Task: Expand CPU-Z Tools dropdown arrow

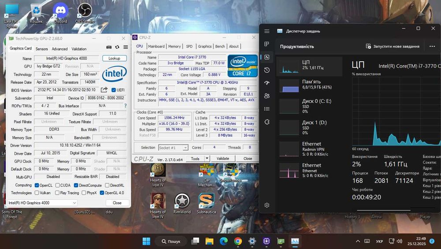Action: pyautogui.click(x=207, y=159)
